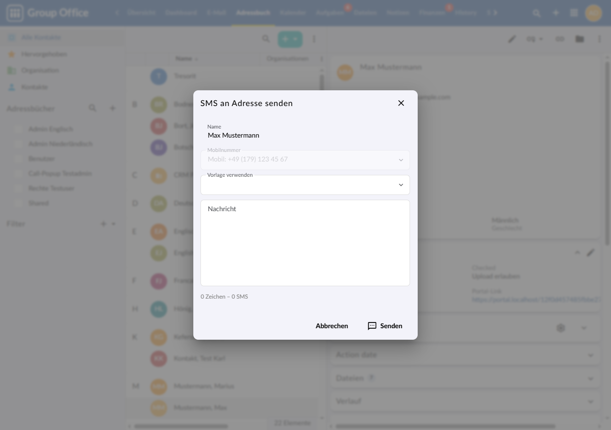611x430 pixels.
Task: Enable the Rechte Testuser address book
Action: 19,188
